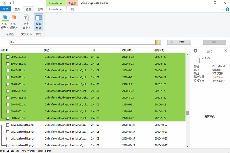Open the blue 分组颜色 group color picker
Image resolution: width=230 pixels, height=153 pixels.
coord(5,22)
